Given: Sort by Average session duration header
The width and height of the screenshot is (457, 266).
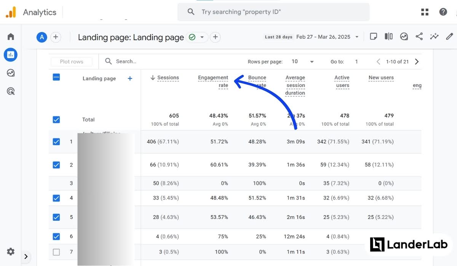Looking at the screenshot, I should [295, 85].
